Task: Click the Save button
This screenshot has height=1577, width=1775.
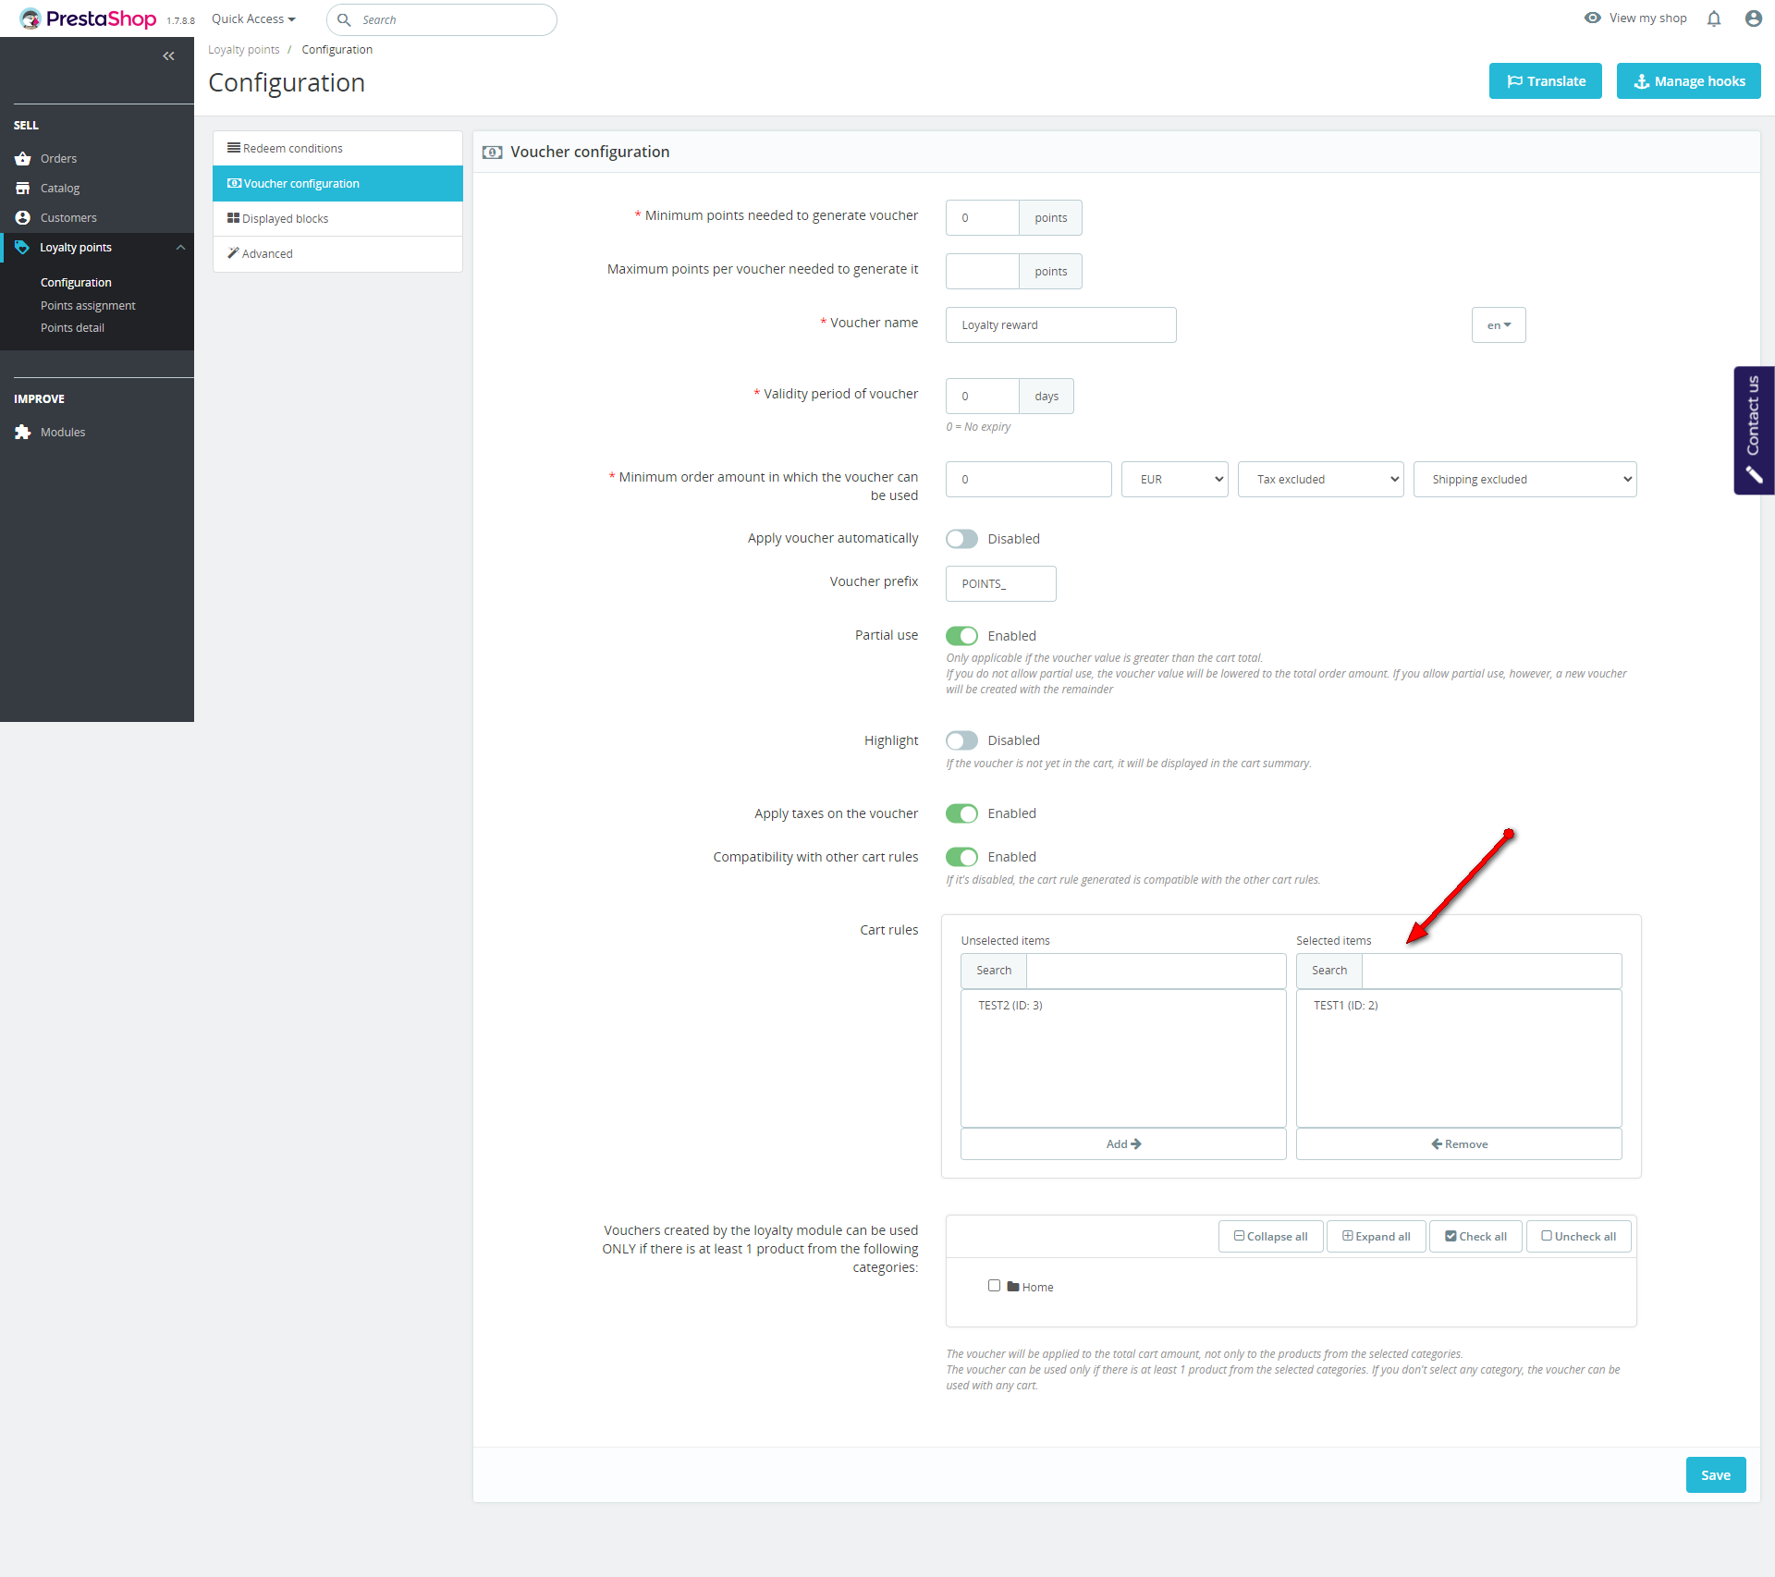Action: 1715,1475
